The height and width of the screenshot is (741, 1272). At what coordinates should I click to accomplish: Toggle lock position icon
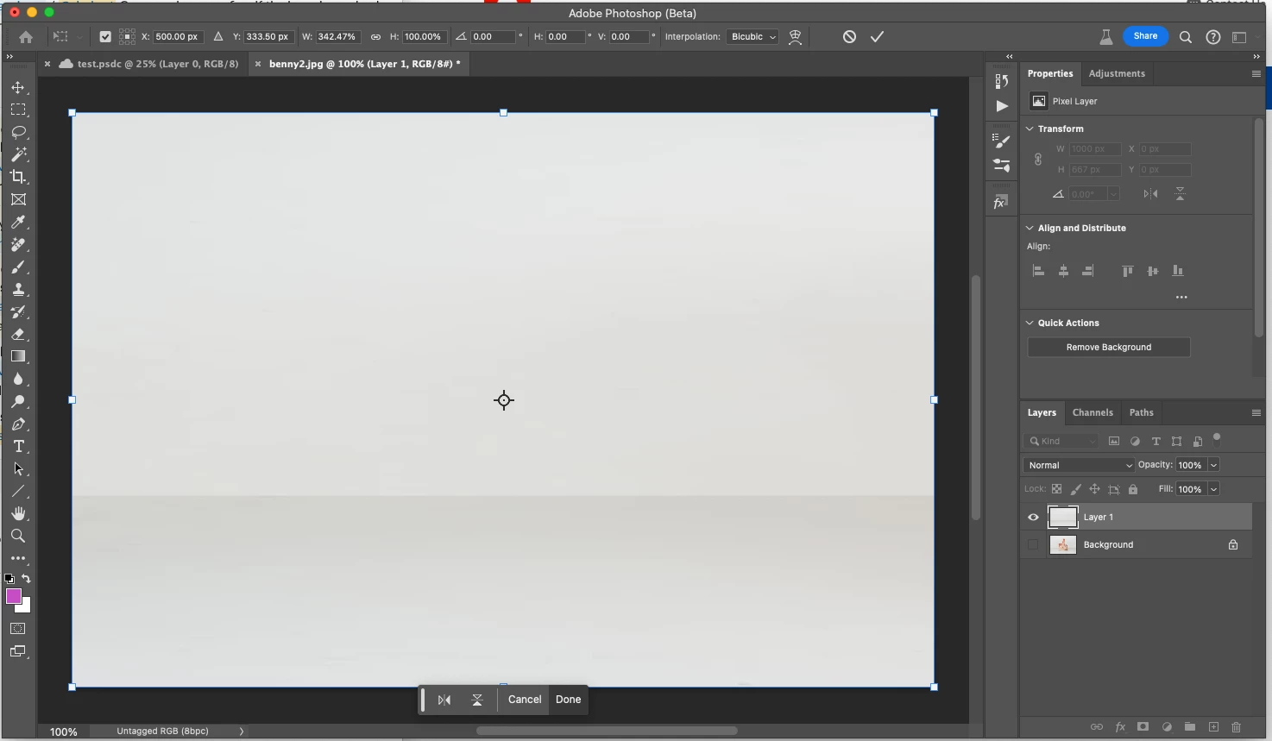pos(1094,489)
